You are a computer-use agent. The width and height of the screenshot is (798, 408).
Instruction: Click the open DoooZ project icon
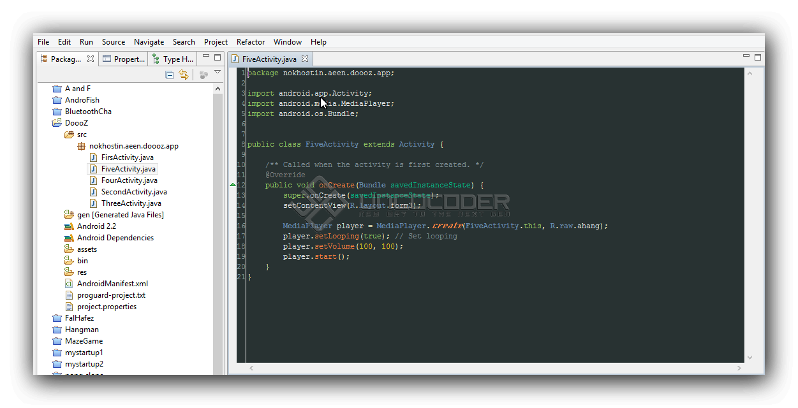pos(57,123)
